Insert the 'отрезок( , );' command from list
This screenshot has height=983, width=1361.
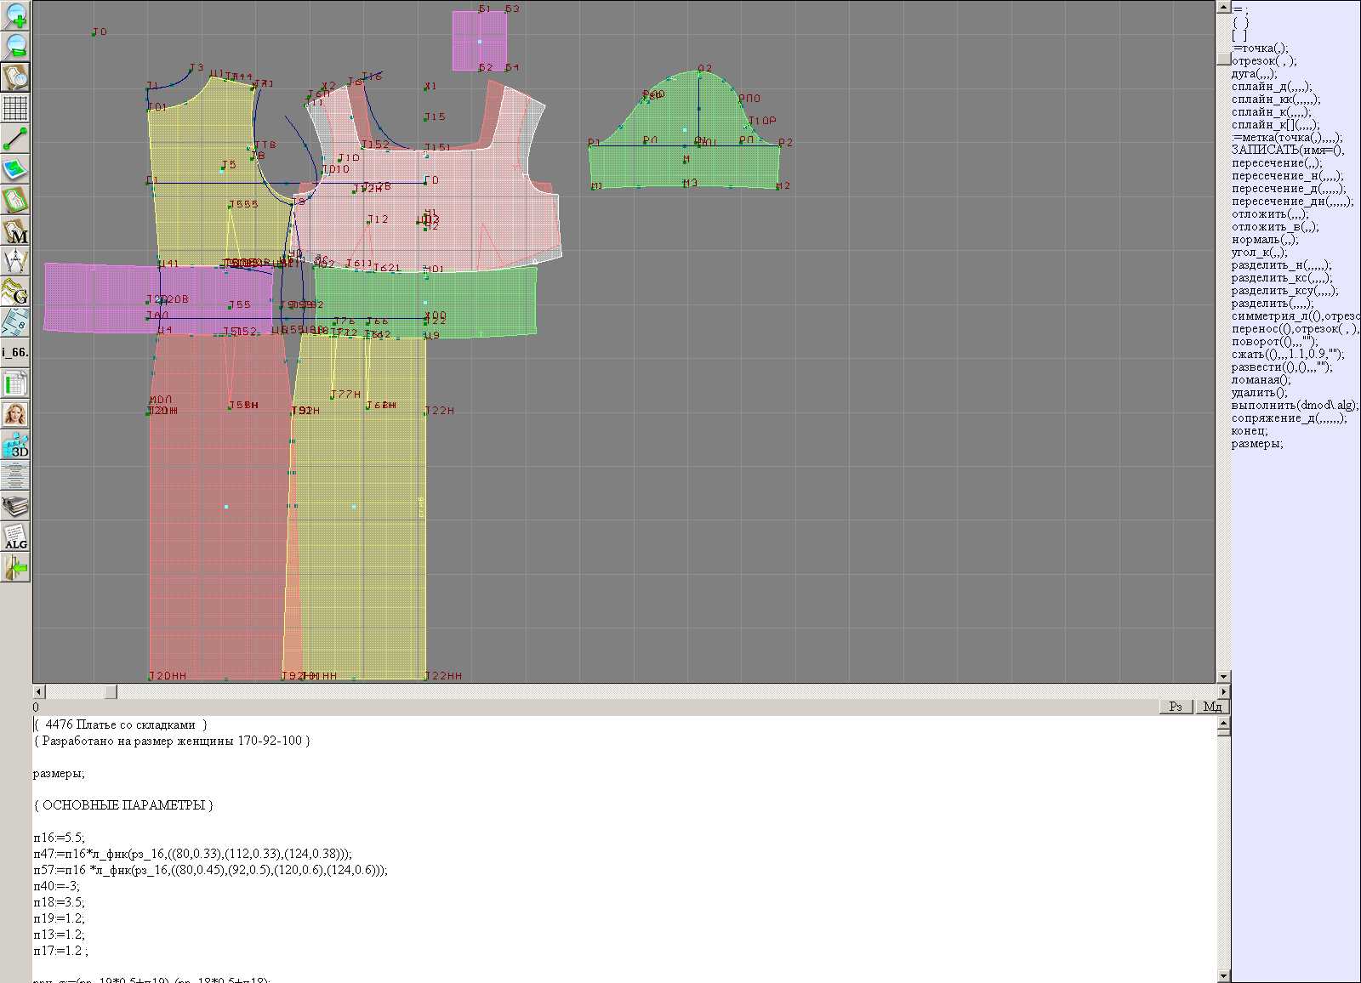(x=1264, y=61)
